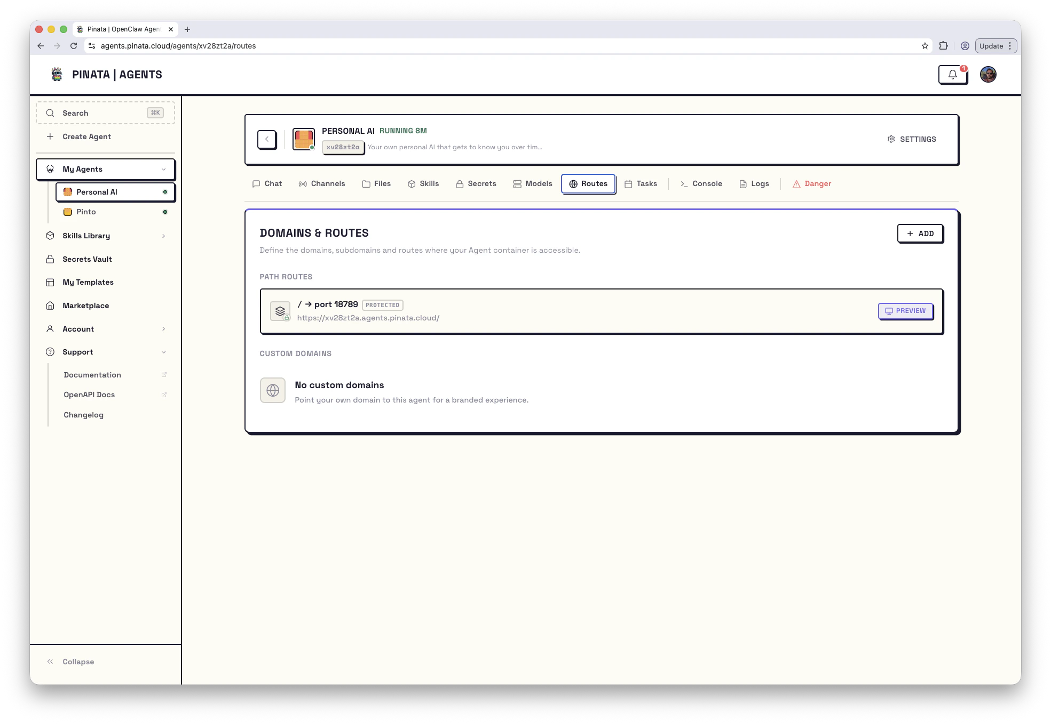Open the Danger tab
The width and height of the screenshot is (1051, 724).
(812, 183)
